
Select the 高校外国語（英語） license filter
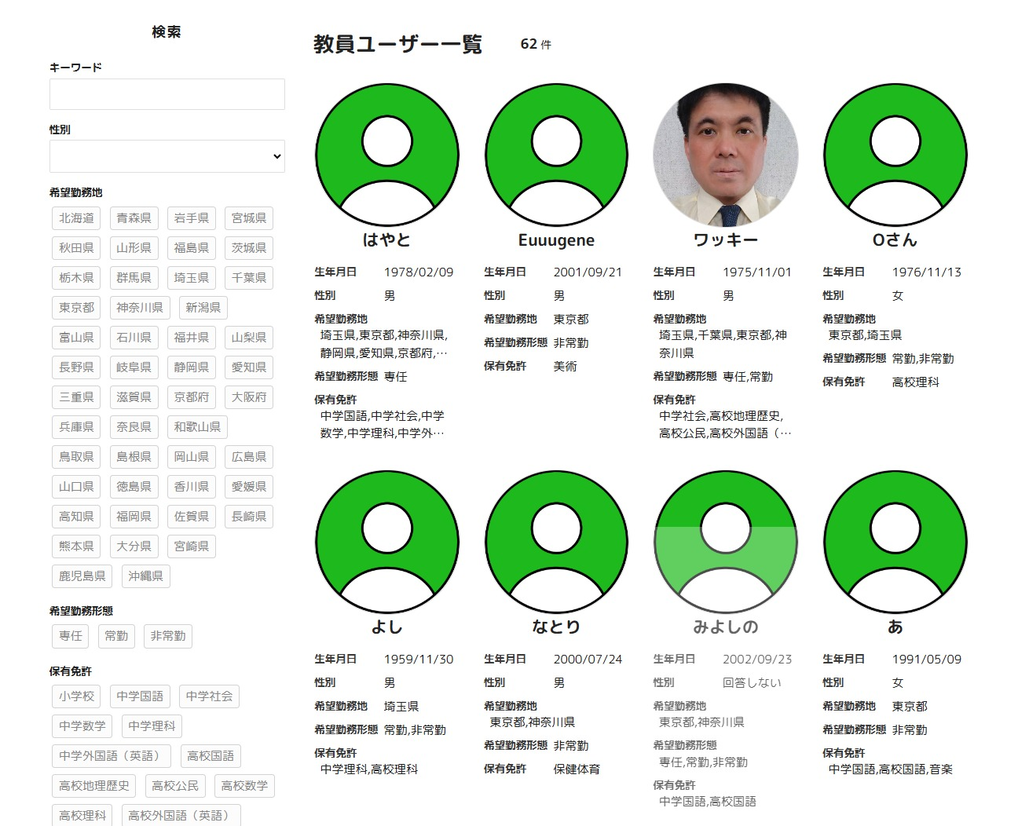(x=181, y=815)
